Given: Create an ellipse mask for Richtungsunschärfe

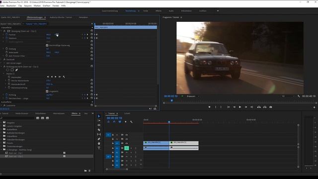Looking at the screenshot, I should coord(7,70).
